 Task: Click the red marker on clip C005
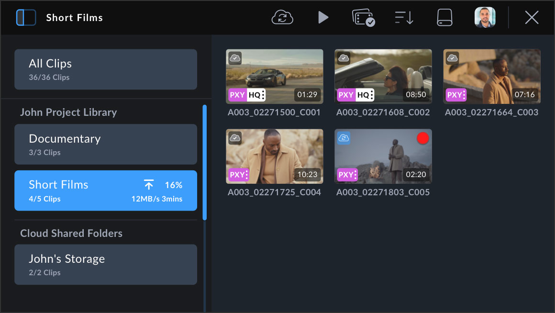[422, 138]
